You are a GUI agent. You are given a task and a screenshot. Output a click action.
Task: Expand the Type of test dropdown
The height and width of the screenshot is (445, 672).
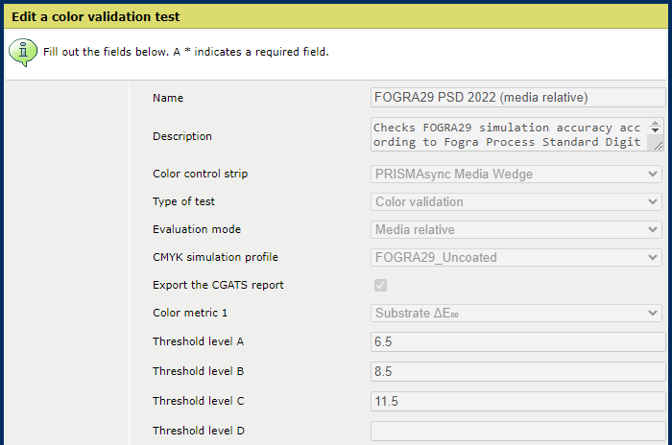point(516,202)
